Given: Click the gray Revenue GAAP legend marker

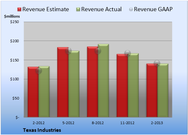Looking at the screenshot, I should pos(131,9).
